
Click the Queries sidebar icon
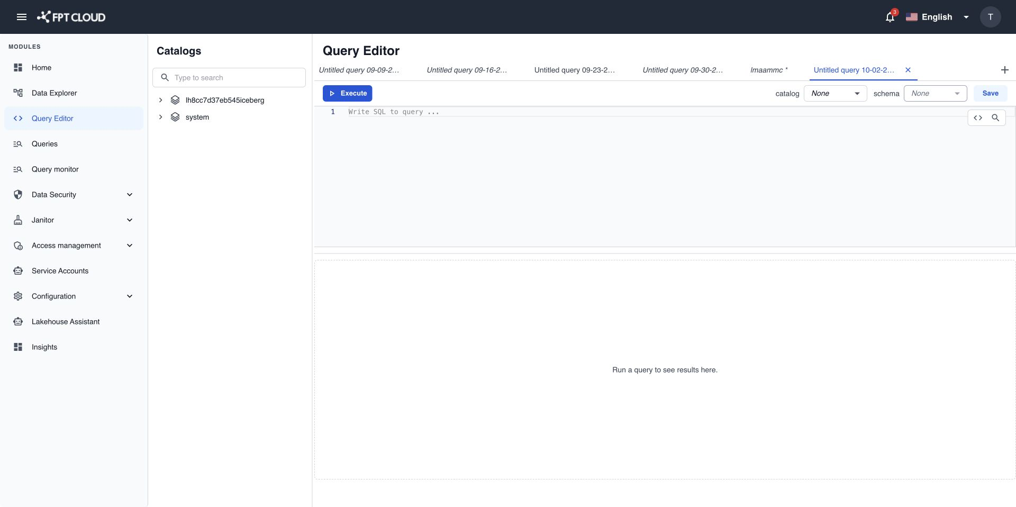[18, 144]
